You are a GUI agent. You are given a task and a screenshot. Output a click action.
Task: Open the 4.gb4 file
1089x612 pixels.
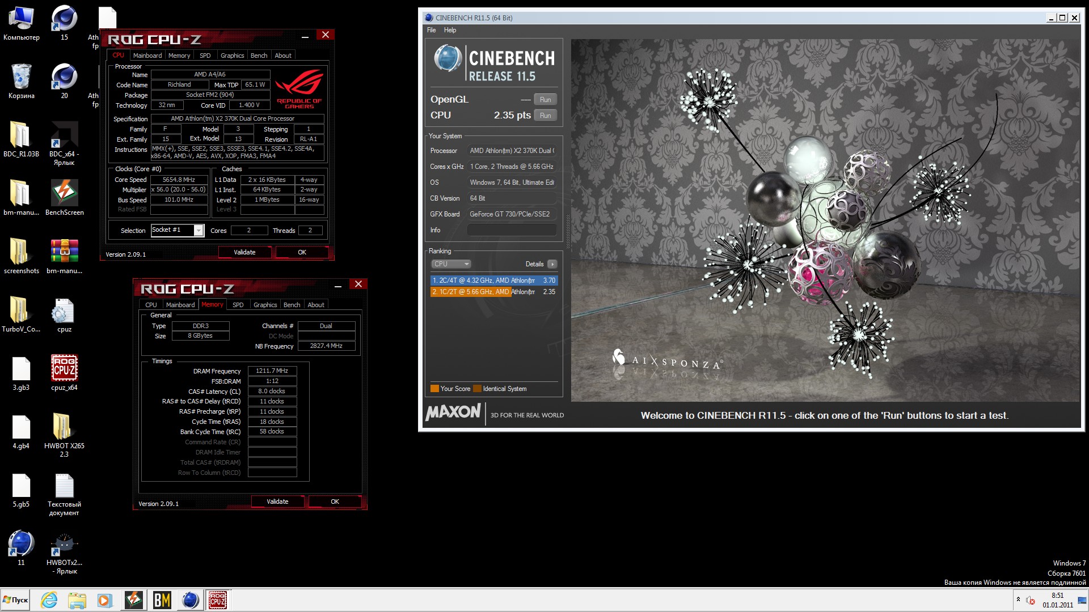[21, 431]
